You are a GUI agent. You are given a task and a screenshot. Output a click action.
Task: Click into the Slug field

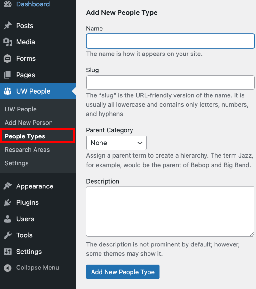click(170, 83)
